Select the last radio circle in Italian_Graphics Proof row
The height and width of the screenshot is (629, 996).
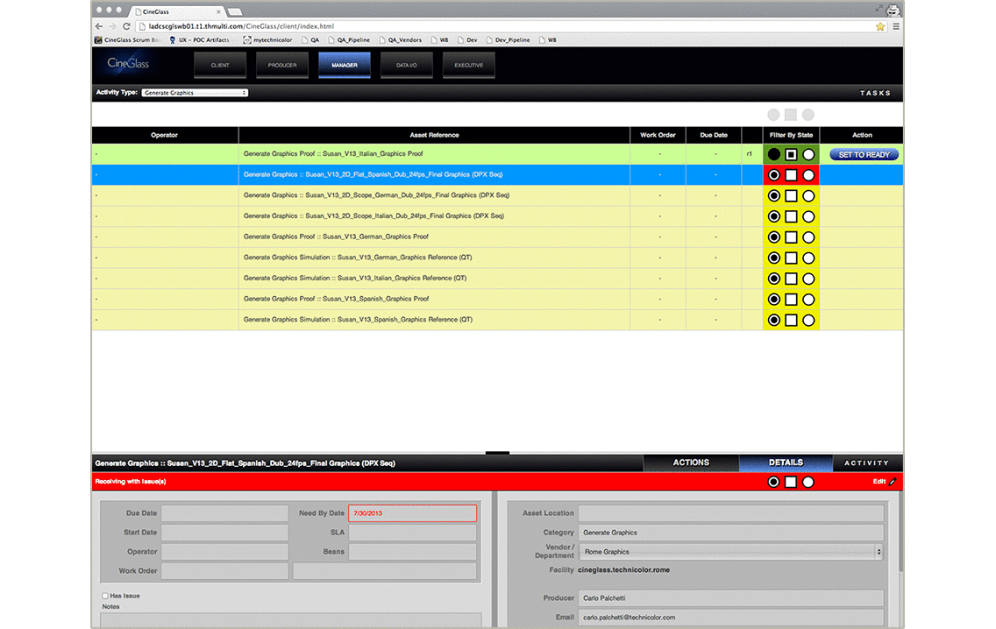tap(808, 155)
